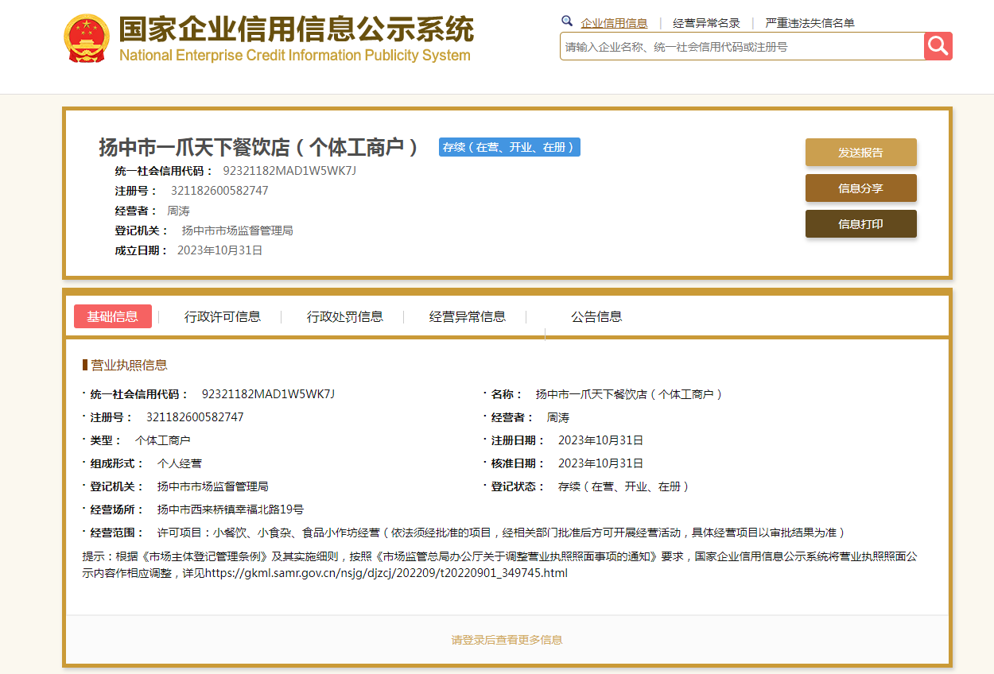Switch to the 基础信息 tab
The width and height of the screenshot is (994, 674).
click(x=112, y=316)
